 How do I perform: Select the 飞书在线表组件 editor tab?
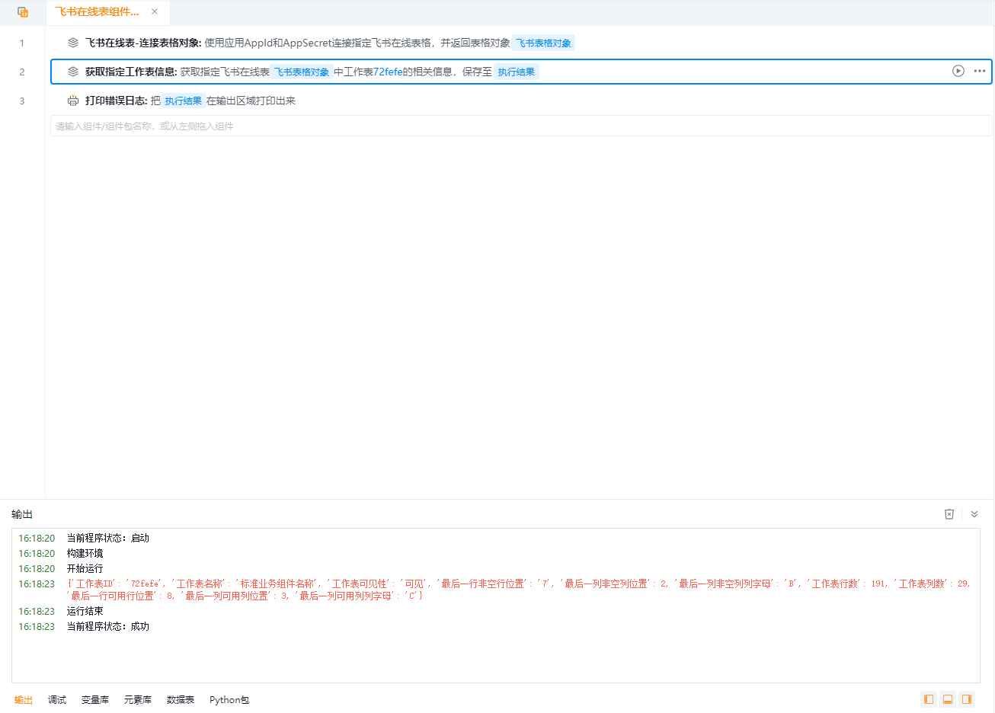[x=98, y=12]
